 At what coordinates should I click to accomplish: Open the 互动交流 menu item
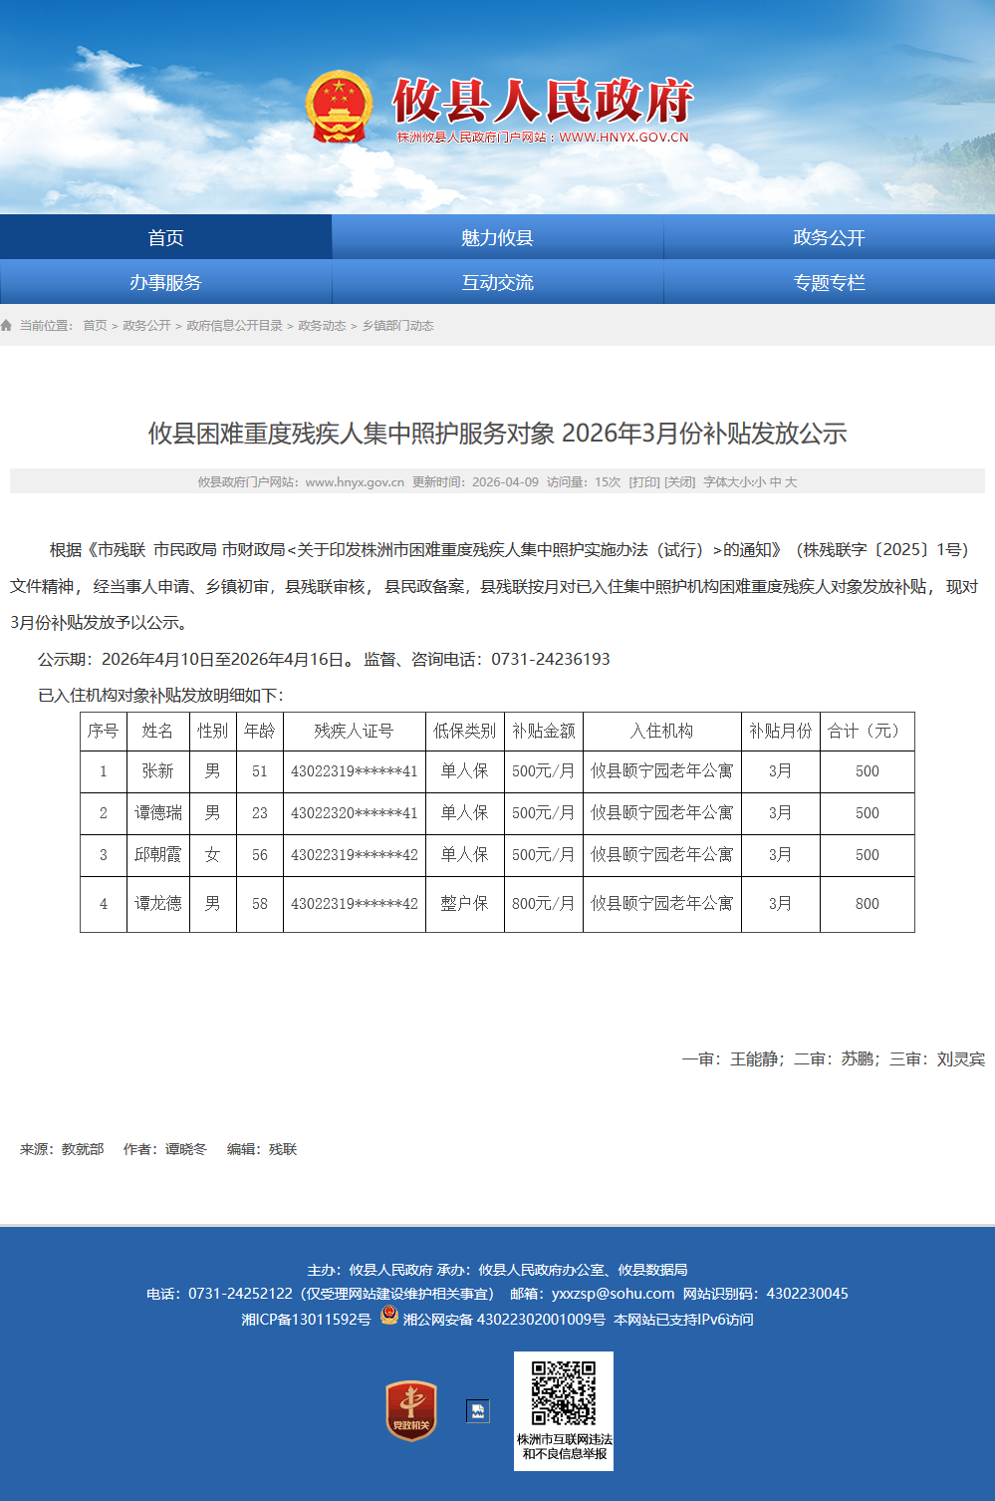(x=497, y=282)
